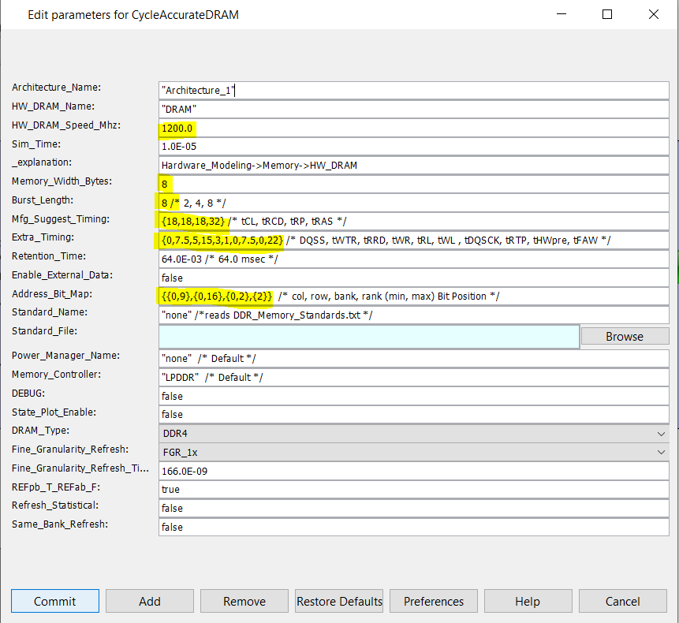Viewport: 679px width, 623px height.
Task: Open the DRAM_Type dropdown
Action: [414, 434]
